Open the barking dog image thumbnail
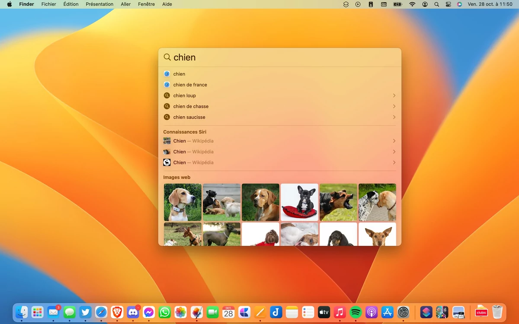 (338, 202)
